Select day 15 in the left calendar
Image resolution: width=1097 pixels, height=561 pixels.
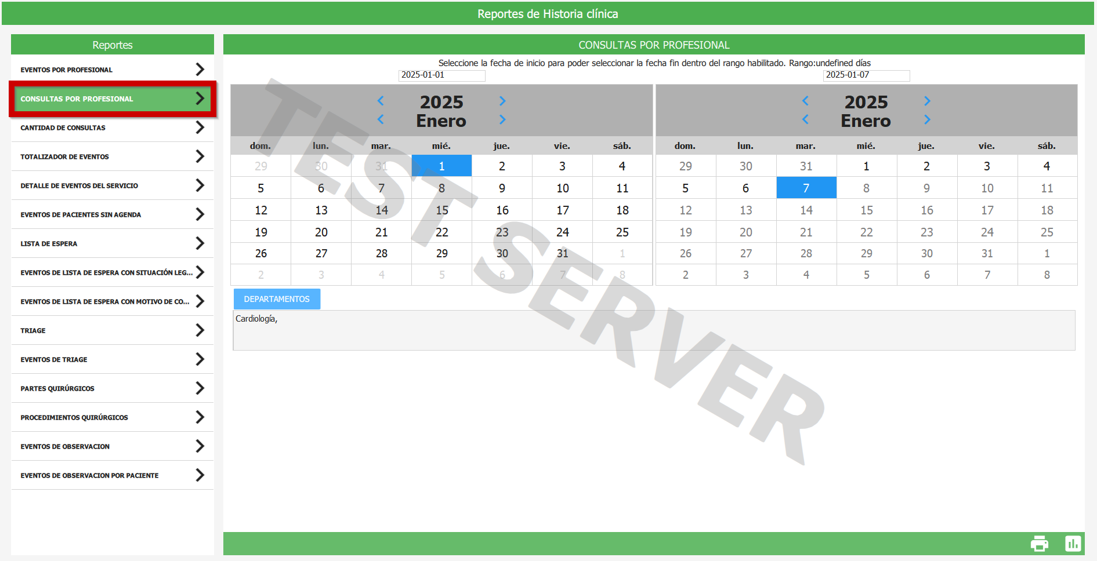tap(441, 210)
